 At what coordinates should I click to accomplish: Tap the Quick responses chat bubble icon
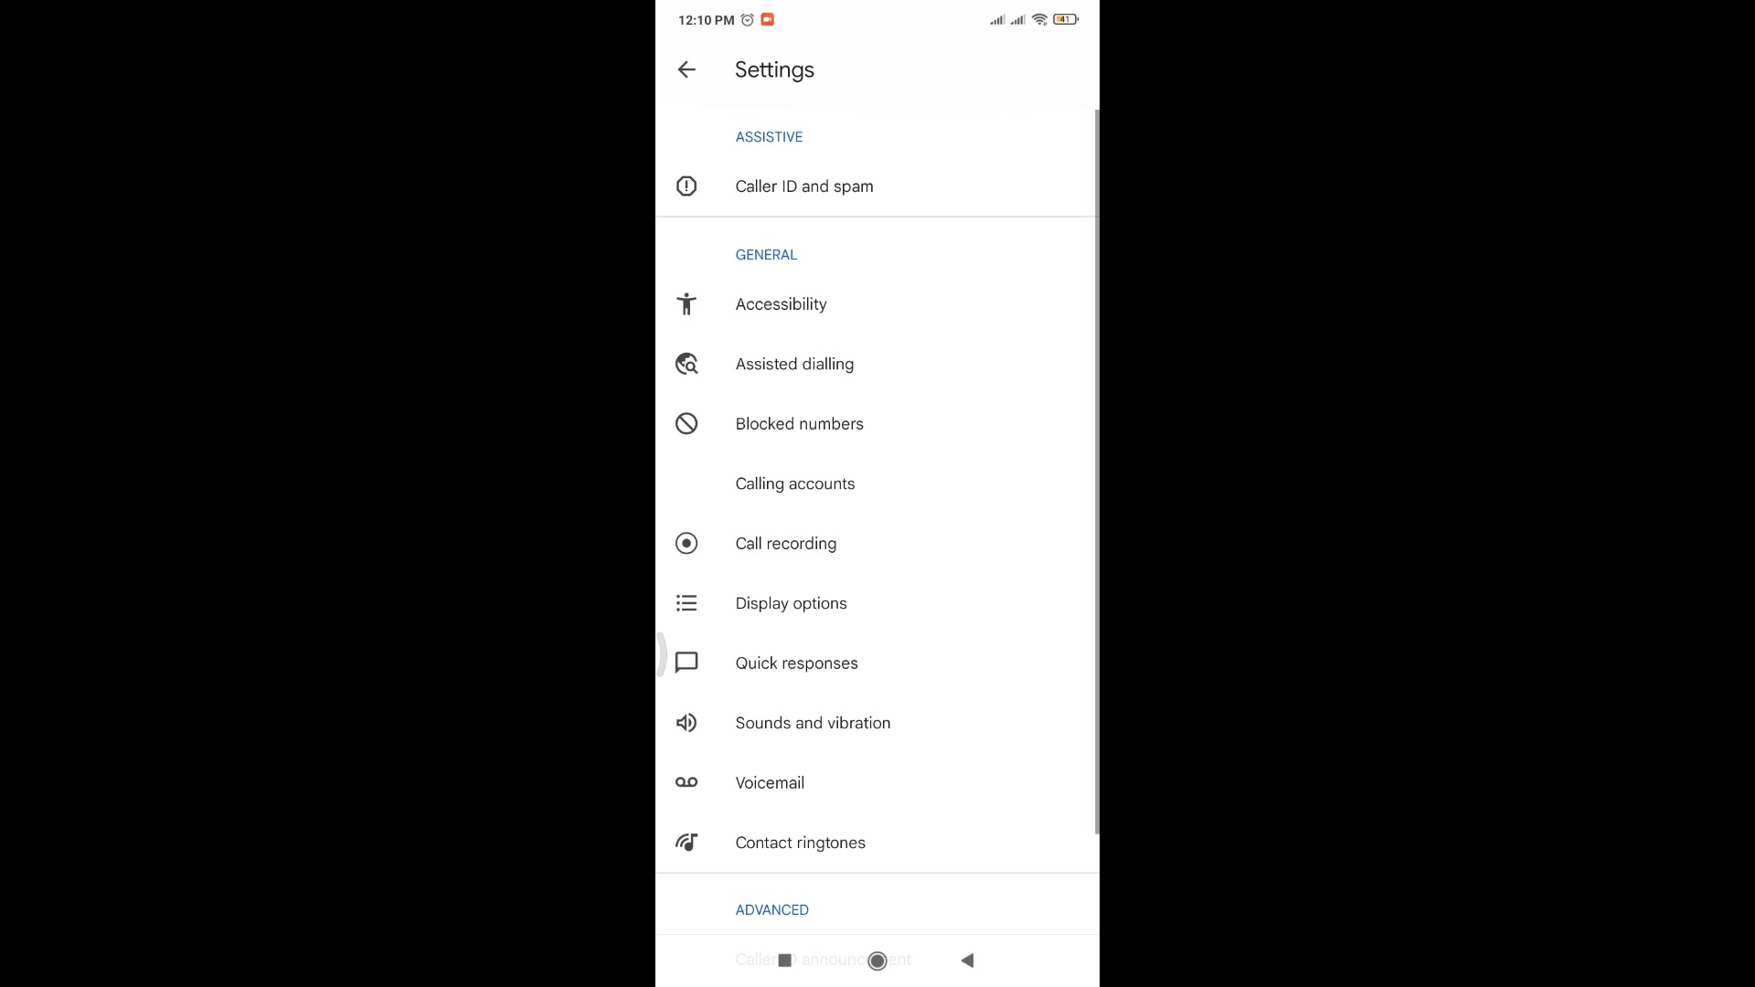[x=686, y=663]
